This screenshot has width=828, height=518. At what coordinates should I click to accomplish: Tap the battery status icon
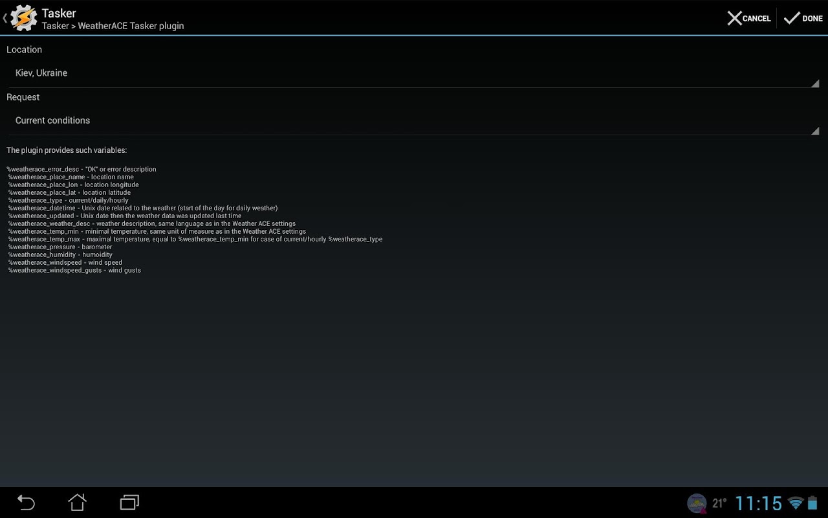(812, 503)
